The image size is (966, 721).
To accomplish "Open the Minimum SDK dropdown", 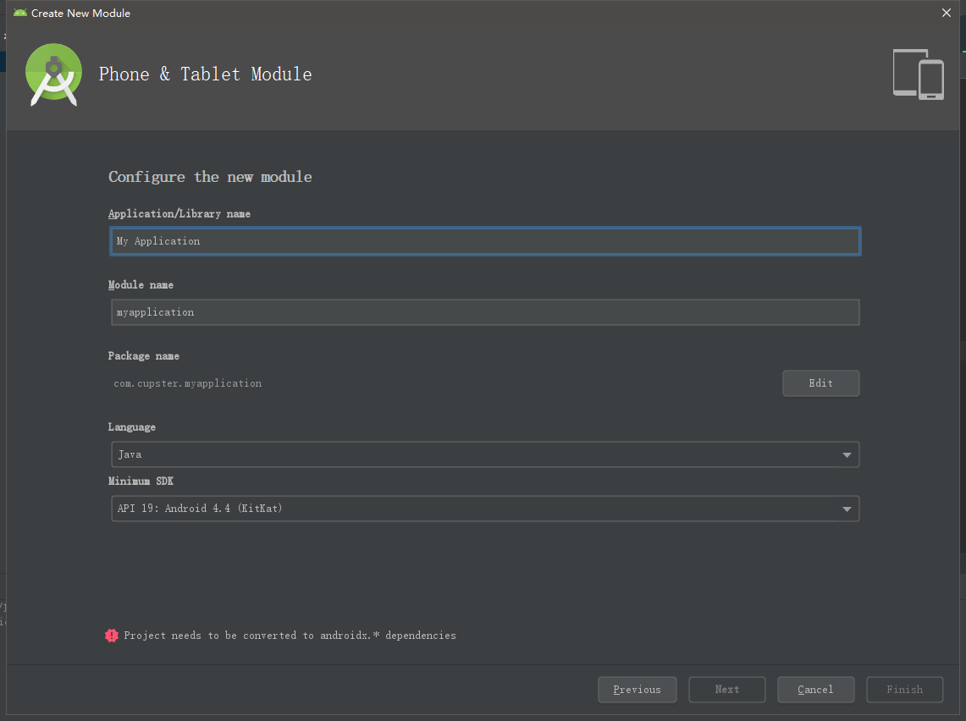I will pos(485,509).
